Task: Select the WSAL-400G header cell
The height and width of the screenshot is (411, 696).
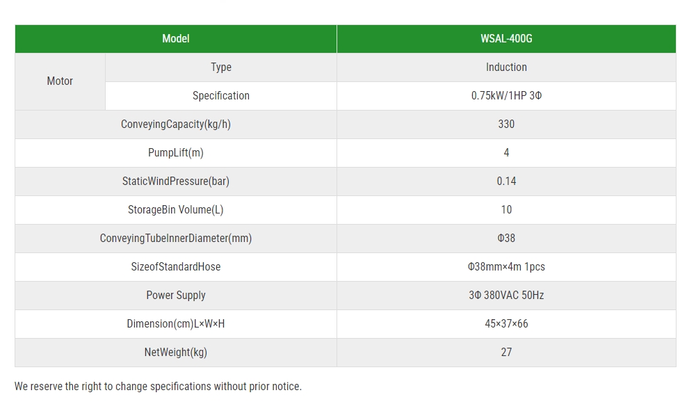Action: point(506,39)
